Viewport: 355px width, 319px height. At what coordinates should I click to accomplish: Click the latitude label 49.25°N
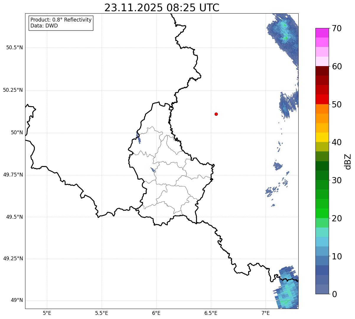tap(13, 259)
